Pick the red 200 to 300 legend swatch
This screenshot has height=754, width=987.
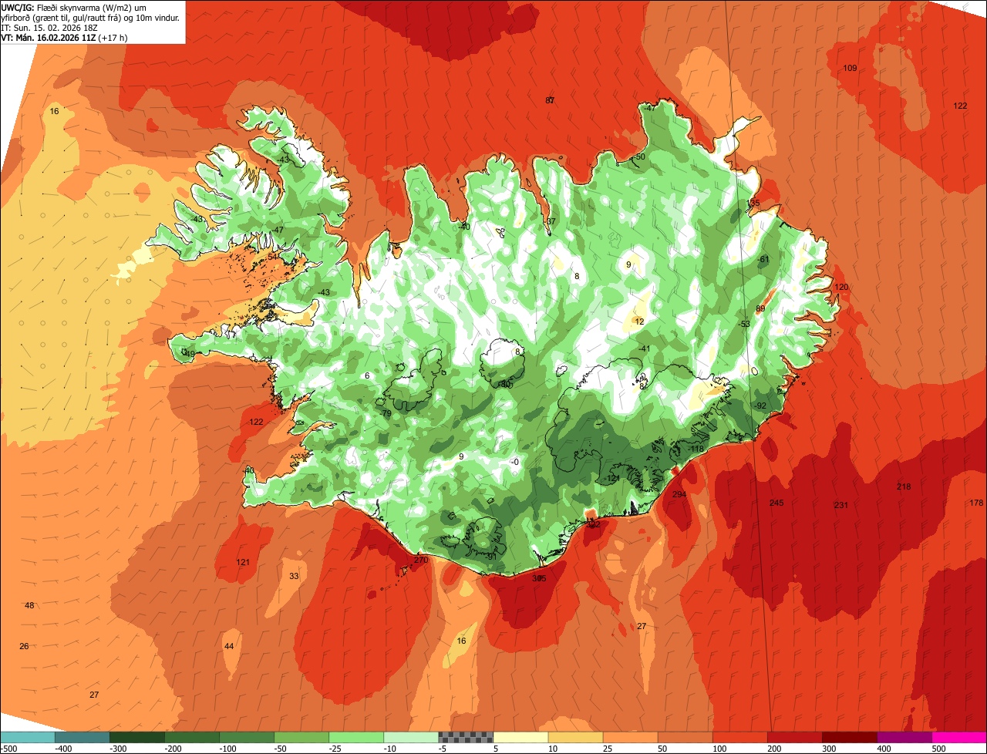pyautogui.click(x=794, y=737)
